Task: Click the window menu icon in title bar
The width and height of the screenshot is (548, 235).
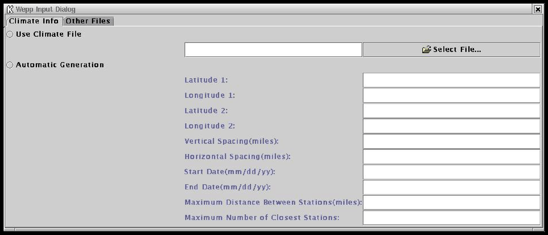Action: click(10, 9)
